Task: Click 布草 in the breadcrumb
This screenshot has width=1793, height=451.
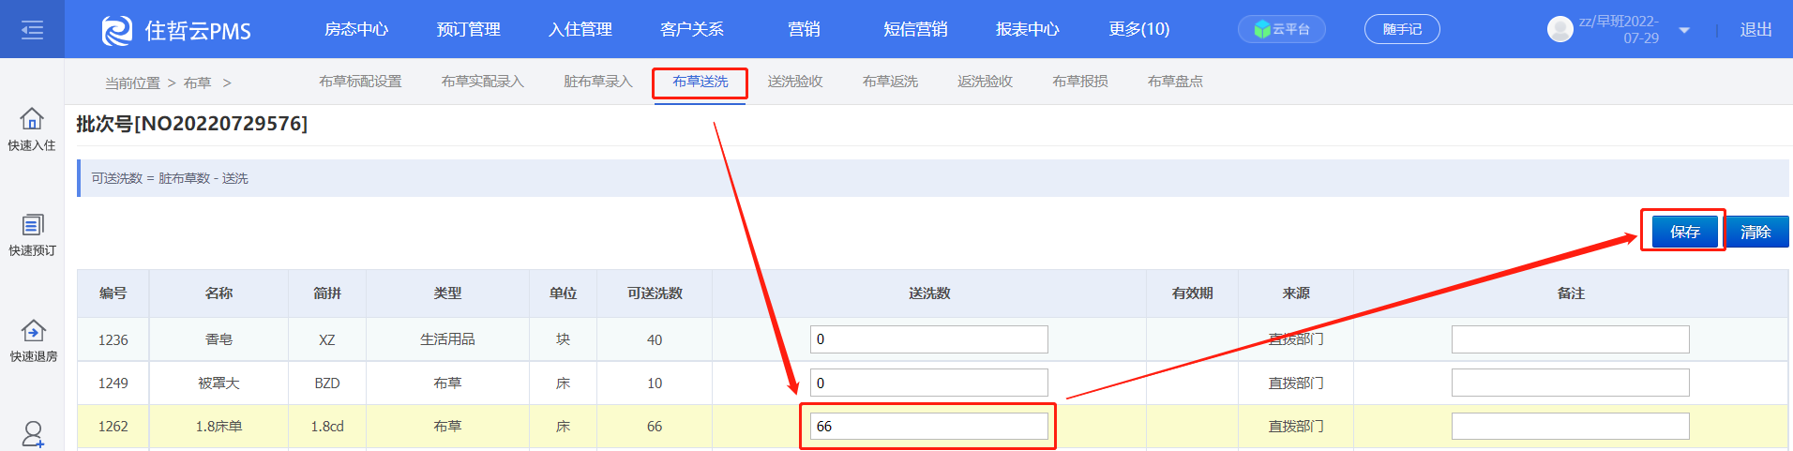Action: coord(198,83)
